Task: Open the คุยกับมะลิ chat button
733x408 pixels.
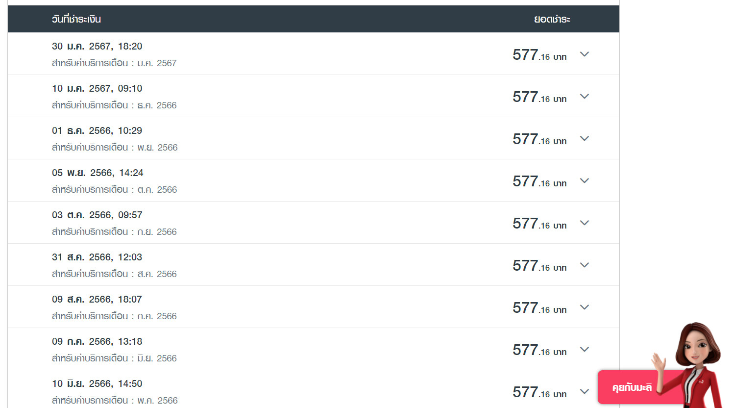Action: [x=632, y=387]
